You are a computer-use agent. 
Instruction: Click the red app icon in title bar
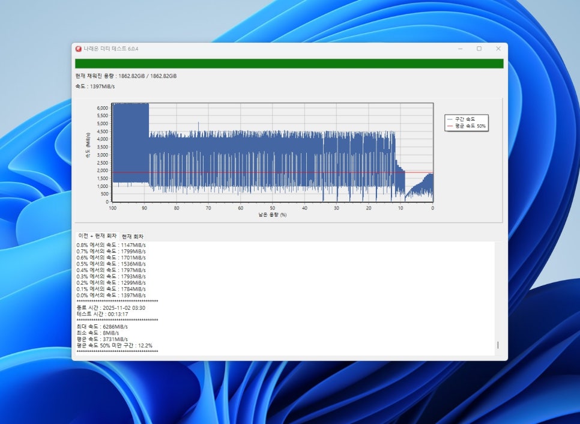[x=79, y=49]
